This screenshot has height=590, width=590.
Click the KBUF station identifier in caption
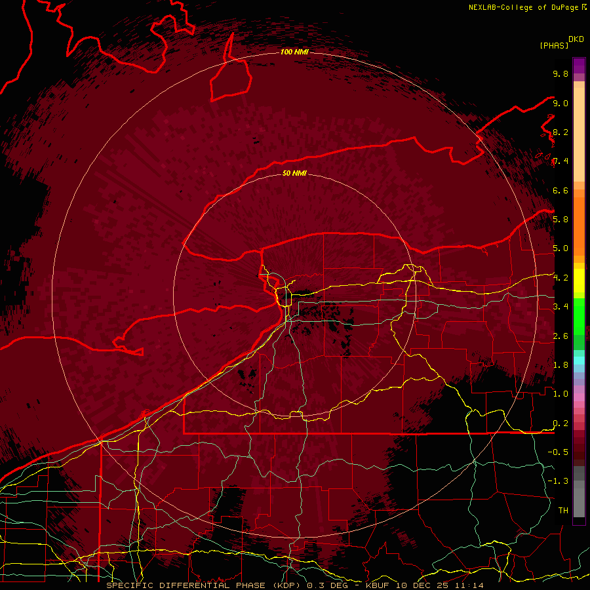pyautogui.click(x=378, y=585)
